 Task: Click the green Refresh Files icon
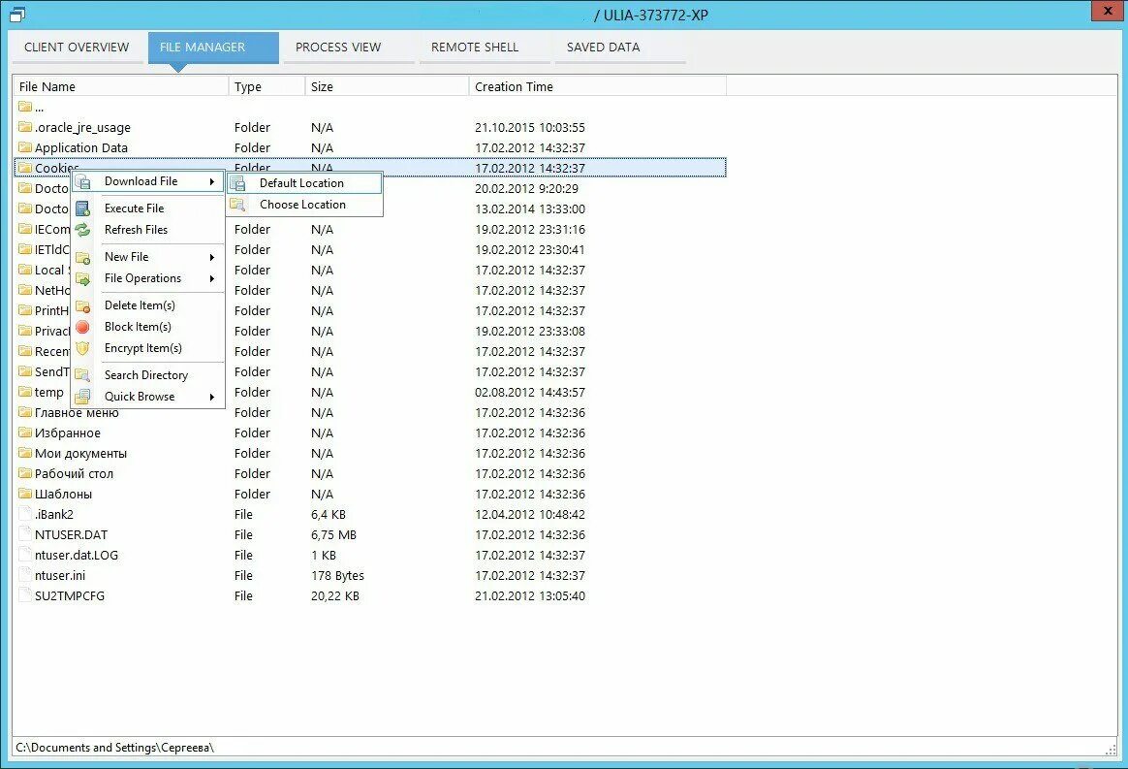coord(82,230)
